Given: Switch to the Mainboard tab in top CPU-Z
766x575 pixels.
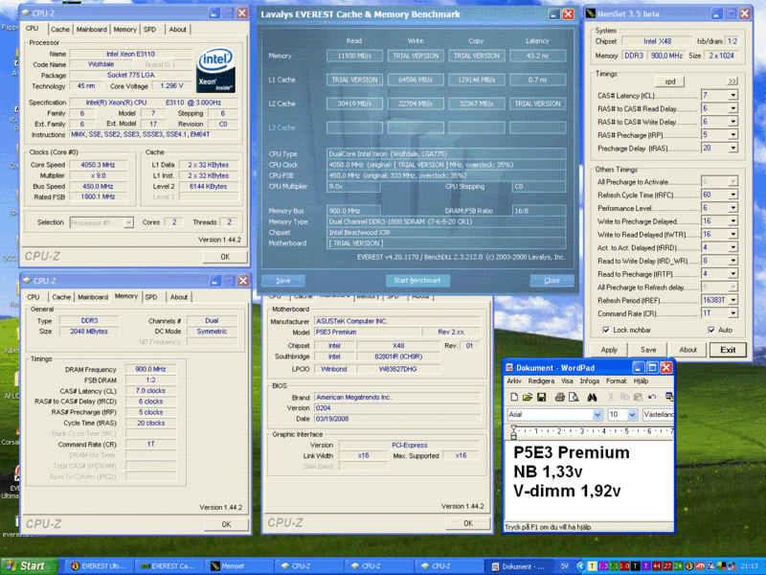Looking at the screenshot, I should [92, 30].
